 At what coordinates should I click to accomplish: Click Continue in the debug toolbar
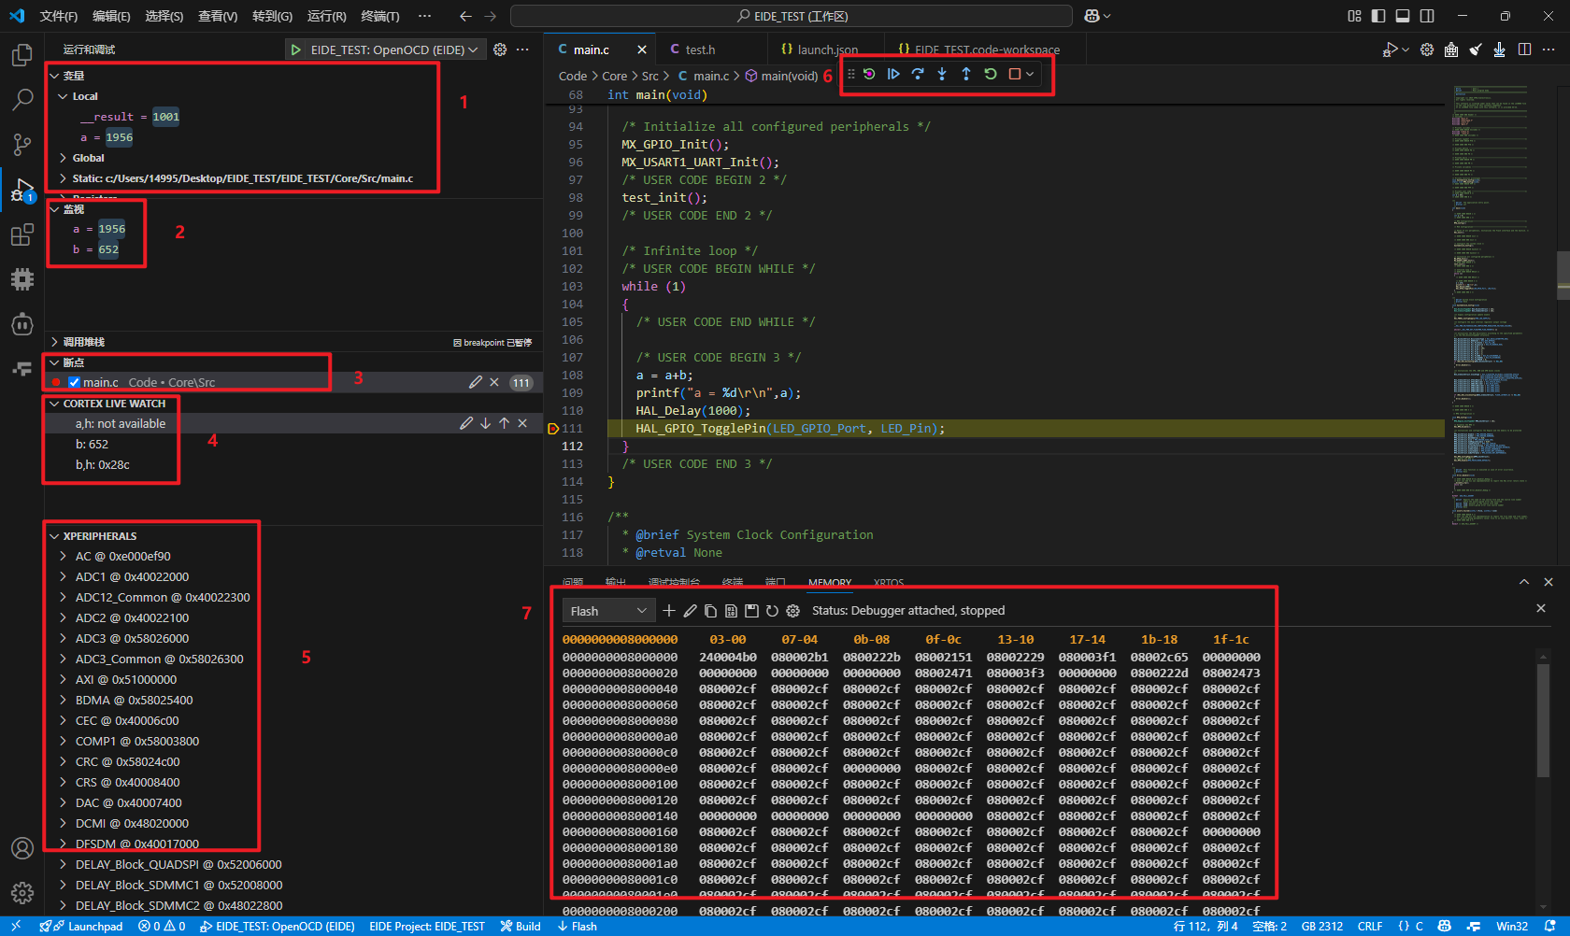tap(893, 74)
